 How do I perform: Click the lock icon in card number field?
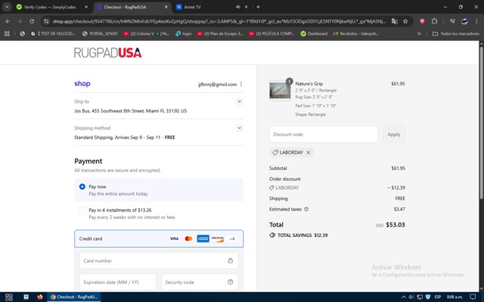(x=230, y=260)
